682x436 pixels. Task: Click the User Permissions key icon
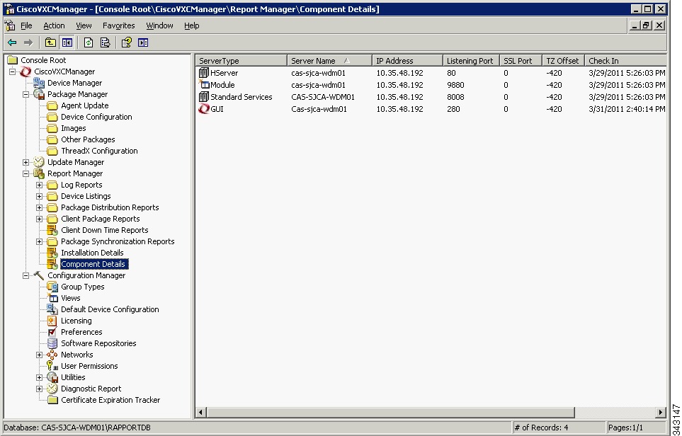[x=52, y=366]
